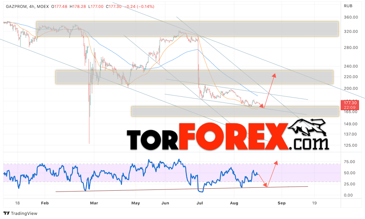Click the 125.00 price axis label
365x219 pixels.
tap(351, 146)
